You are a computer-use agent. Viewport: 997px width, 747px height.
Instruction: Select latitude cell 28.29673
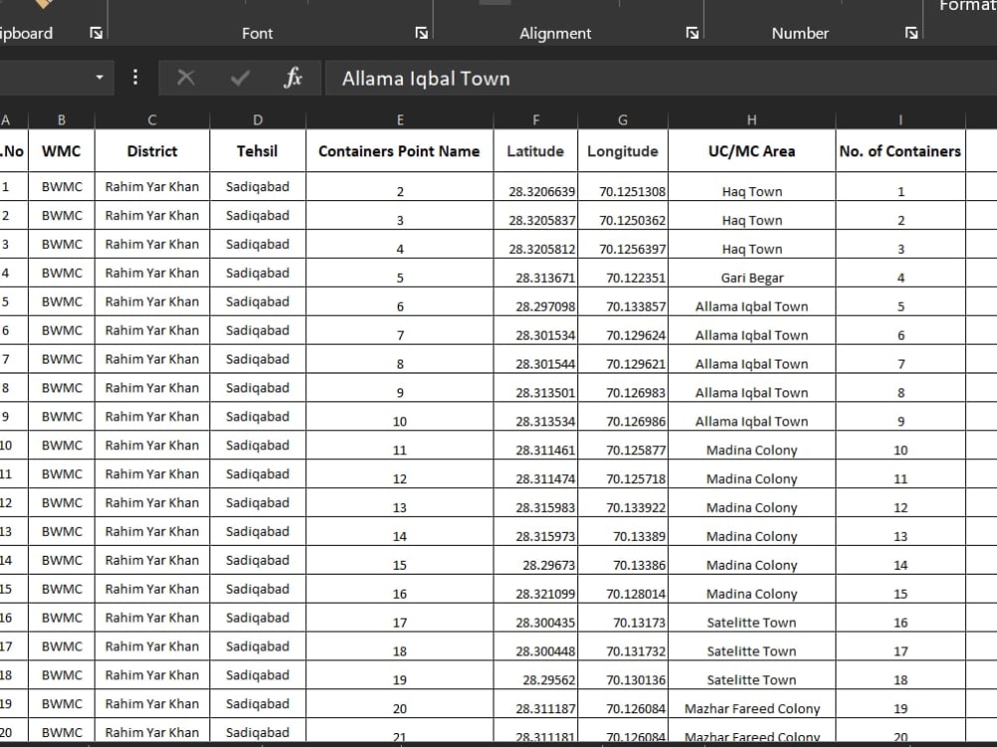click(536, 560)
